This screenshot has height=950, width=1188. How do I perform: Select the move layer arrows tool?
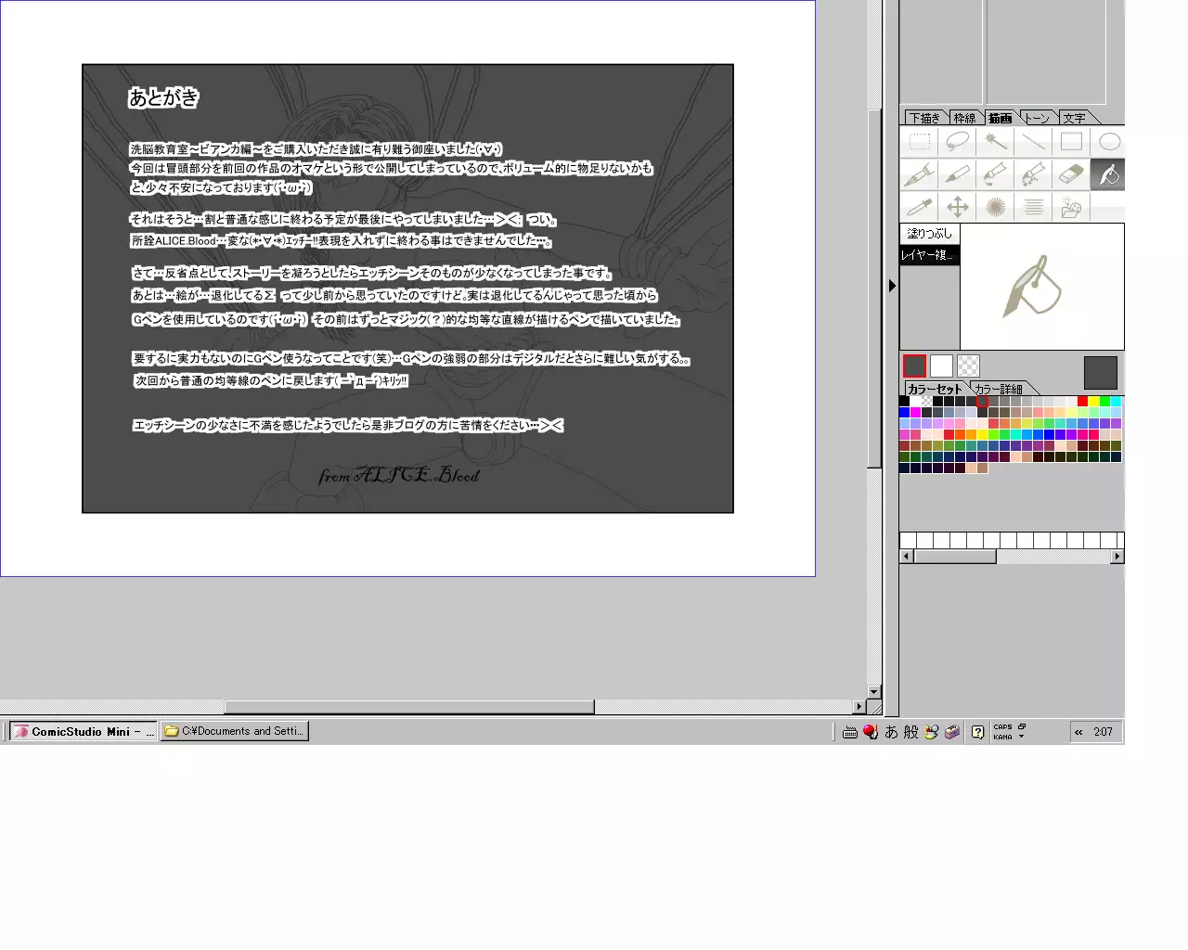tap(957, 207)
